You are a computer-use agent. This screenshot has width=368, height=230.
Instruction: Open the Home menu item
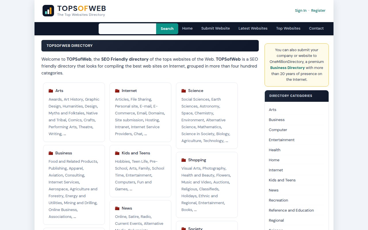coord(187,28)
